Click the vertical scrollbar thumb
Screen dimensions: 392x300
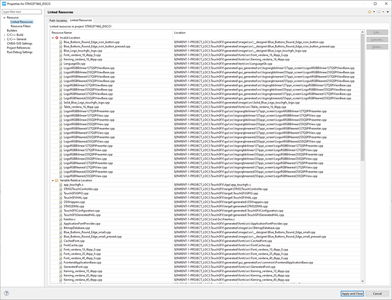(363, 97)
